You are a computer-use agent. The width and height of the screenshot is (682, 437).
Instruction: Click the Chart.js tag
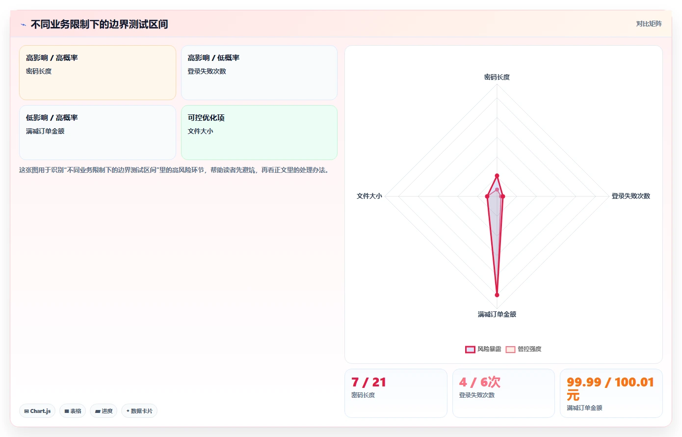pyautogui.click(x=37, y=411)
